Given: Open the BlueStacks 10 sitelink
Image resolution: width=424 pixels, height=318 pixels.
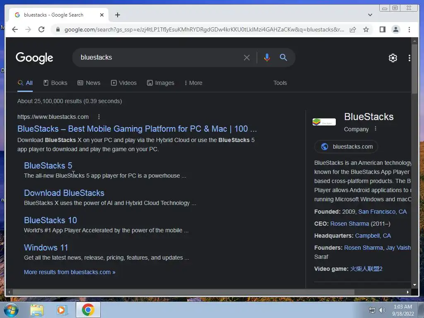Looking at the screenshot, I should 51,220.
